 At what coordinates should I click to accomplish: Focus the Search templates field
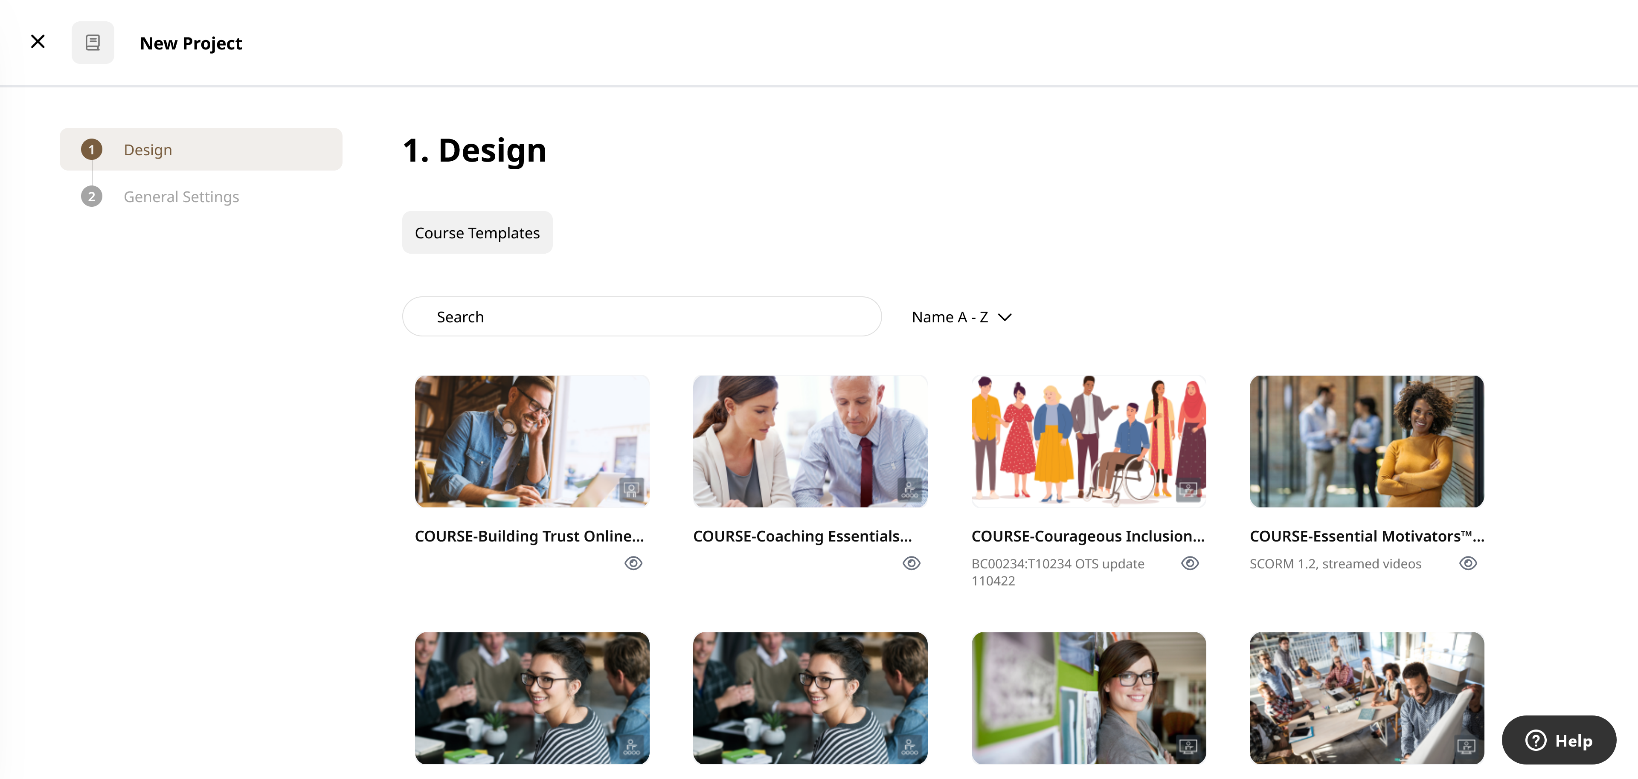pos(642,316)
